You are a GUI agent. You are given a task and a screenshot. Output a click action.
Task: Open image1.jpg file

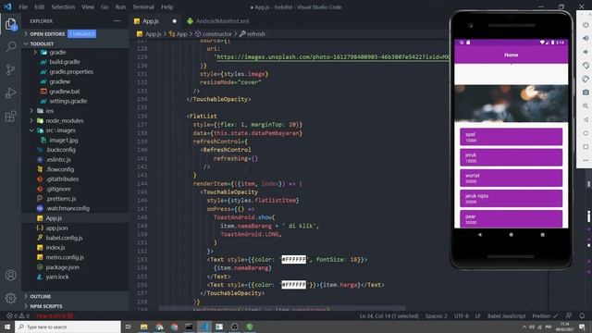64,140
